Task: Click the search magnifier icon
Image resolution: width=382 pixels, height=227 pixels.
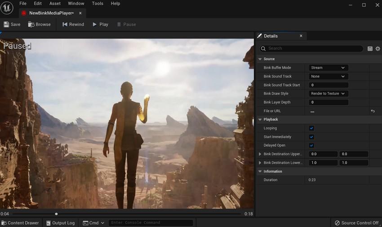Action: coord(263,48)
